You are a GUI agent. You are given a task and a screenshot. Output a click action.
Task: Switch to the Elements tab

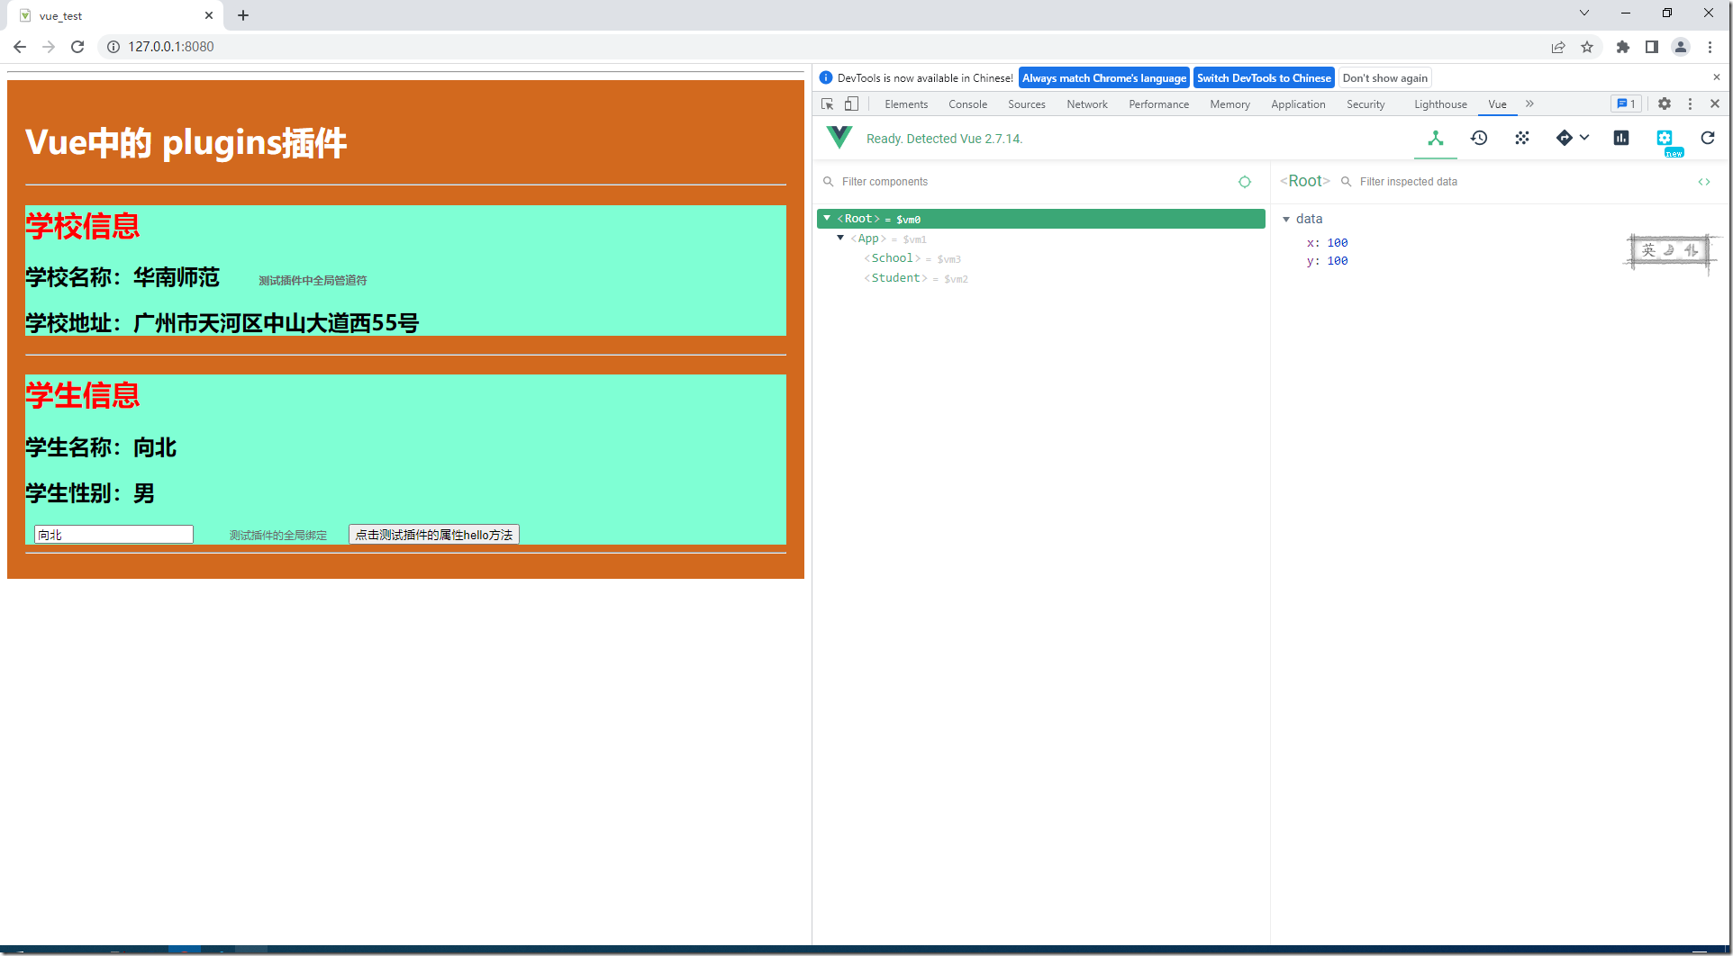point(906,104)
